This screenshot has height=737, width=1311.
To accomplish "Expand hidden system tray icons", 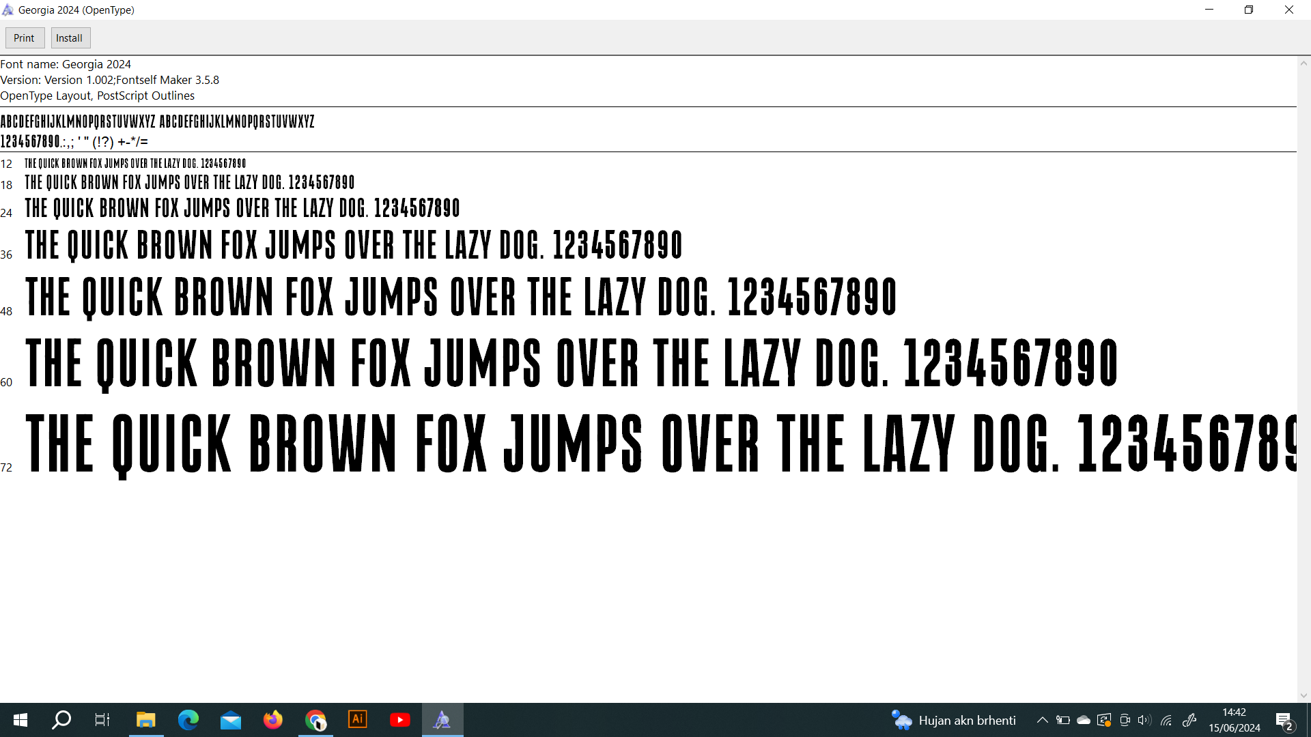I will 1042,720.
